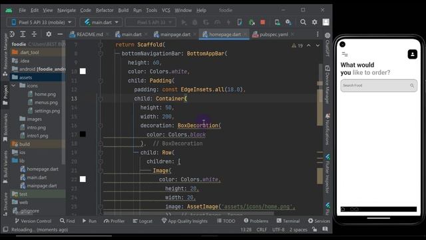Screen dimensions: 426x240
Task: Open the Device Manager side panel
Action: tap(327, 85)
